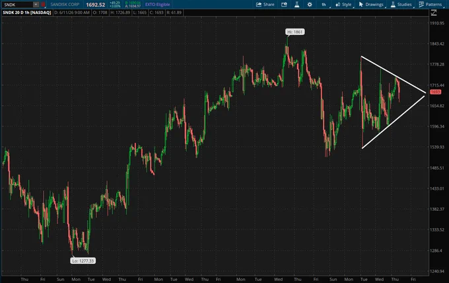Viewport: 449px width, 283px height.
Task: Click the EXTO Eligible label
Action: tap(158, 5)
